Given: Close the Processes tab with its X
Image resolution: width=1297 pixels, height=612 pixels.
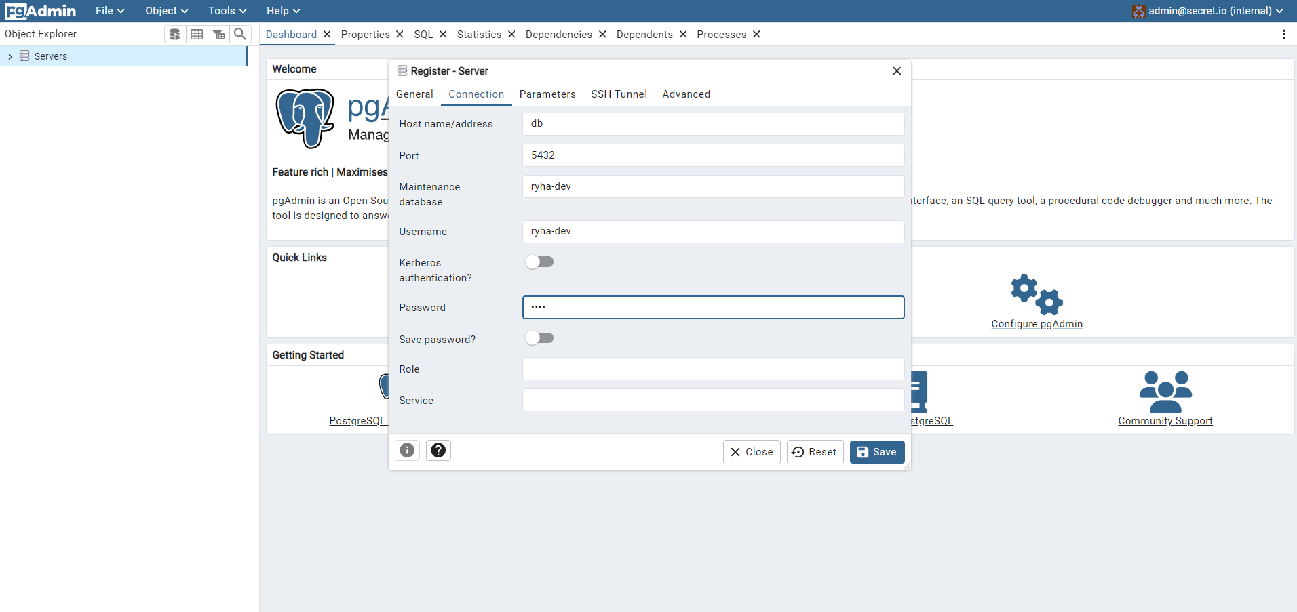Looking at the screenshot, I should point(756,35).
